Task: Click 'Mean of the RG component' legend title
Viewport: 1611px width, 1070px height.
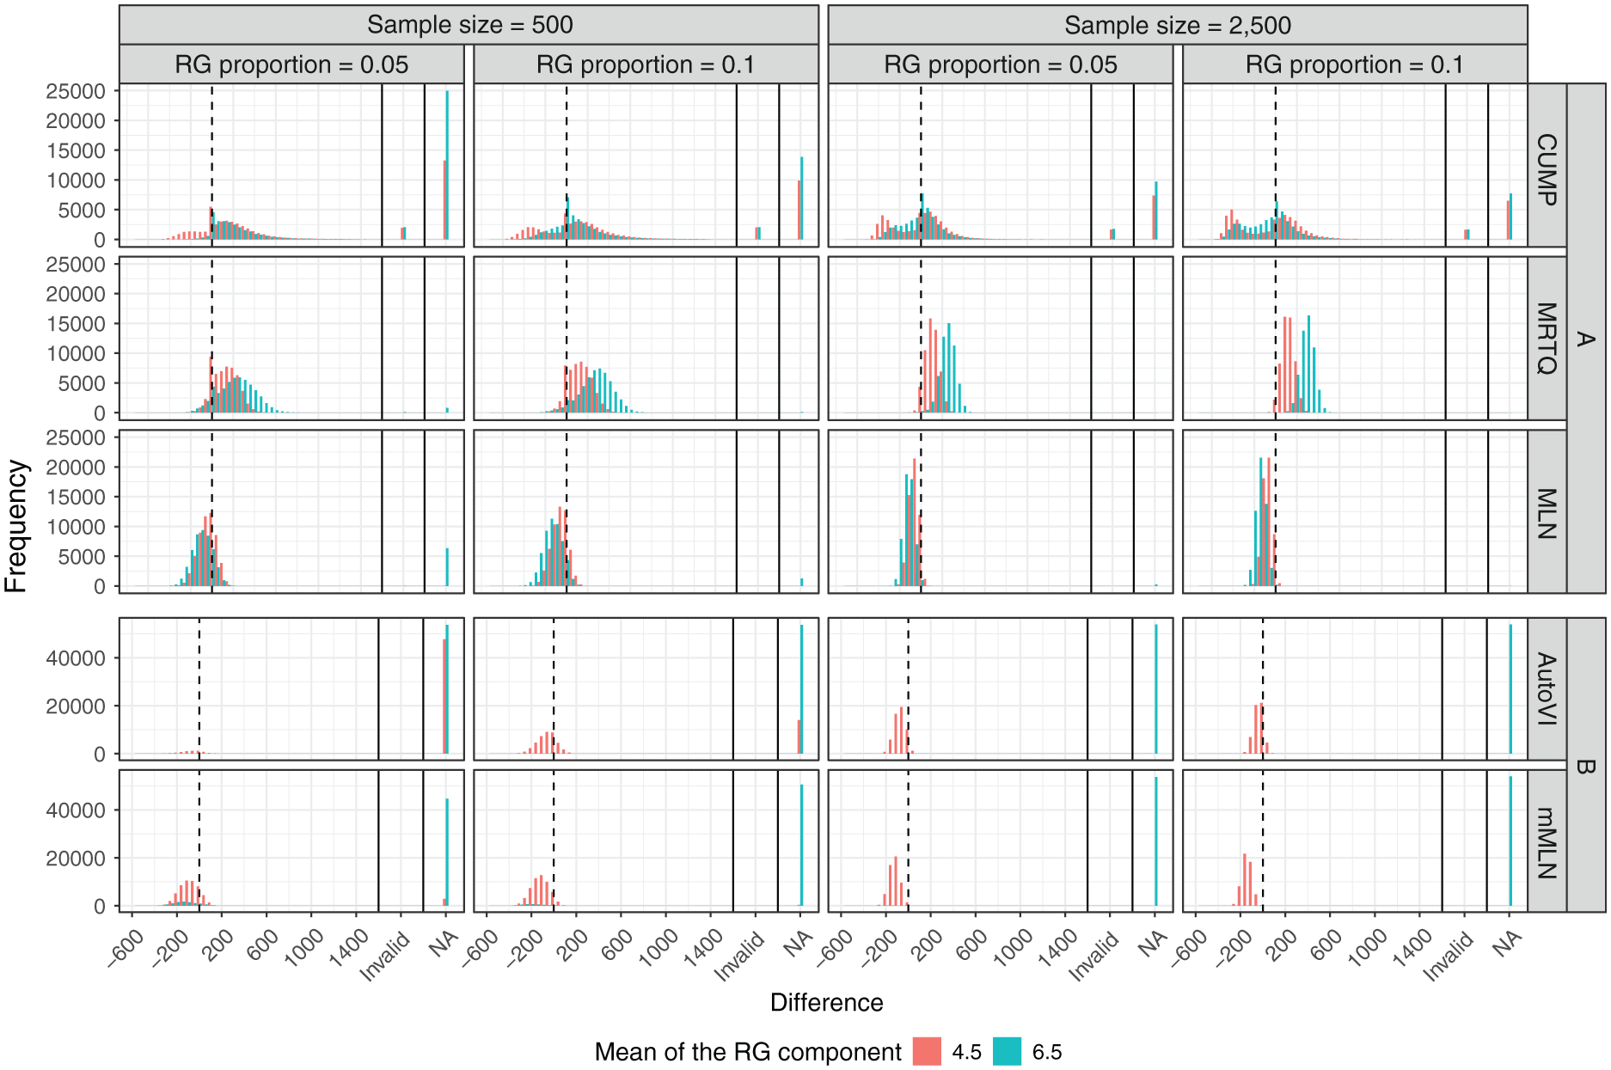Action: pos(748,1052)
